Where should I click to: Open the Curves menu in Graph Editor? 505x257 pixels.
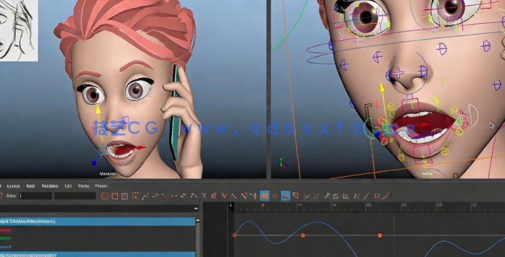(13, 186)
